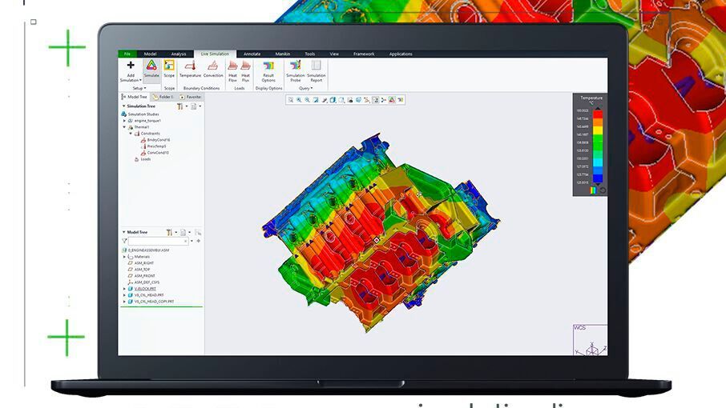Open Result Options in Display Options
726x408 pixels.
click(268, 70)
